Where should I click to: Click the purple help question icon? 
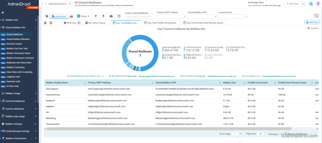[319, 4]
